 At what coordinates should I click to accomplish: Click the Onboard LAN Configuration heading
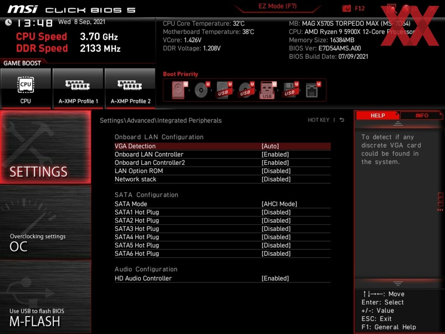click(159, 137)
